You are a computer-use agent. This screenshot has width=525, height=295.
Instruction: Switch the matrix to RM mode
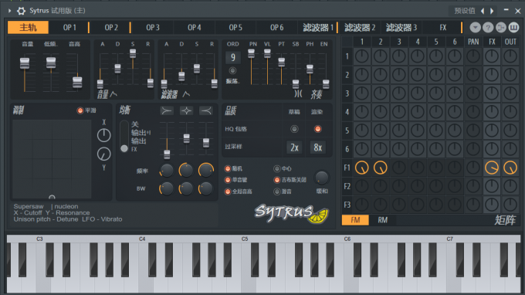[383, 220]
